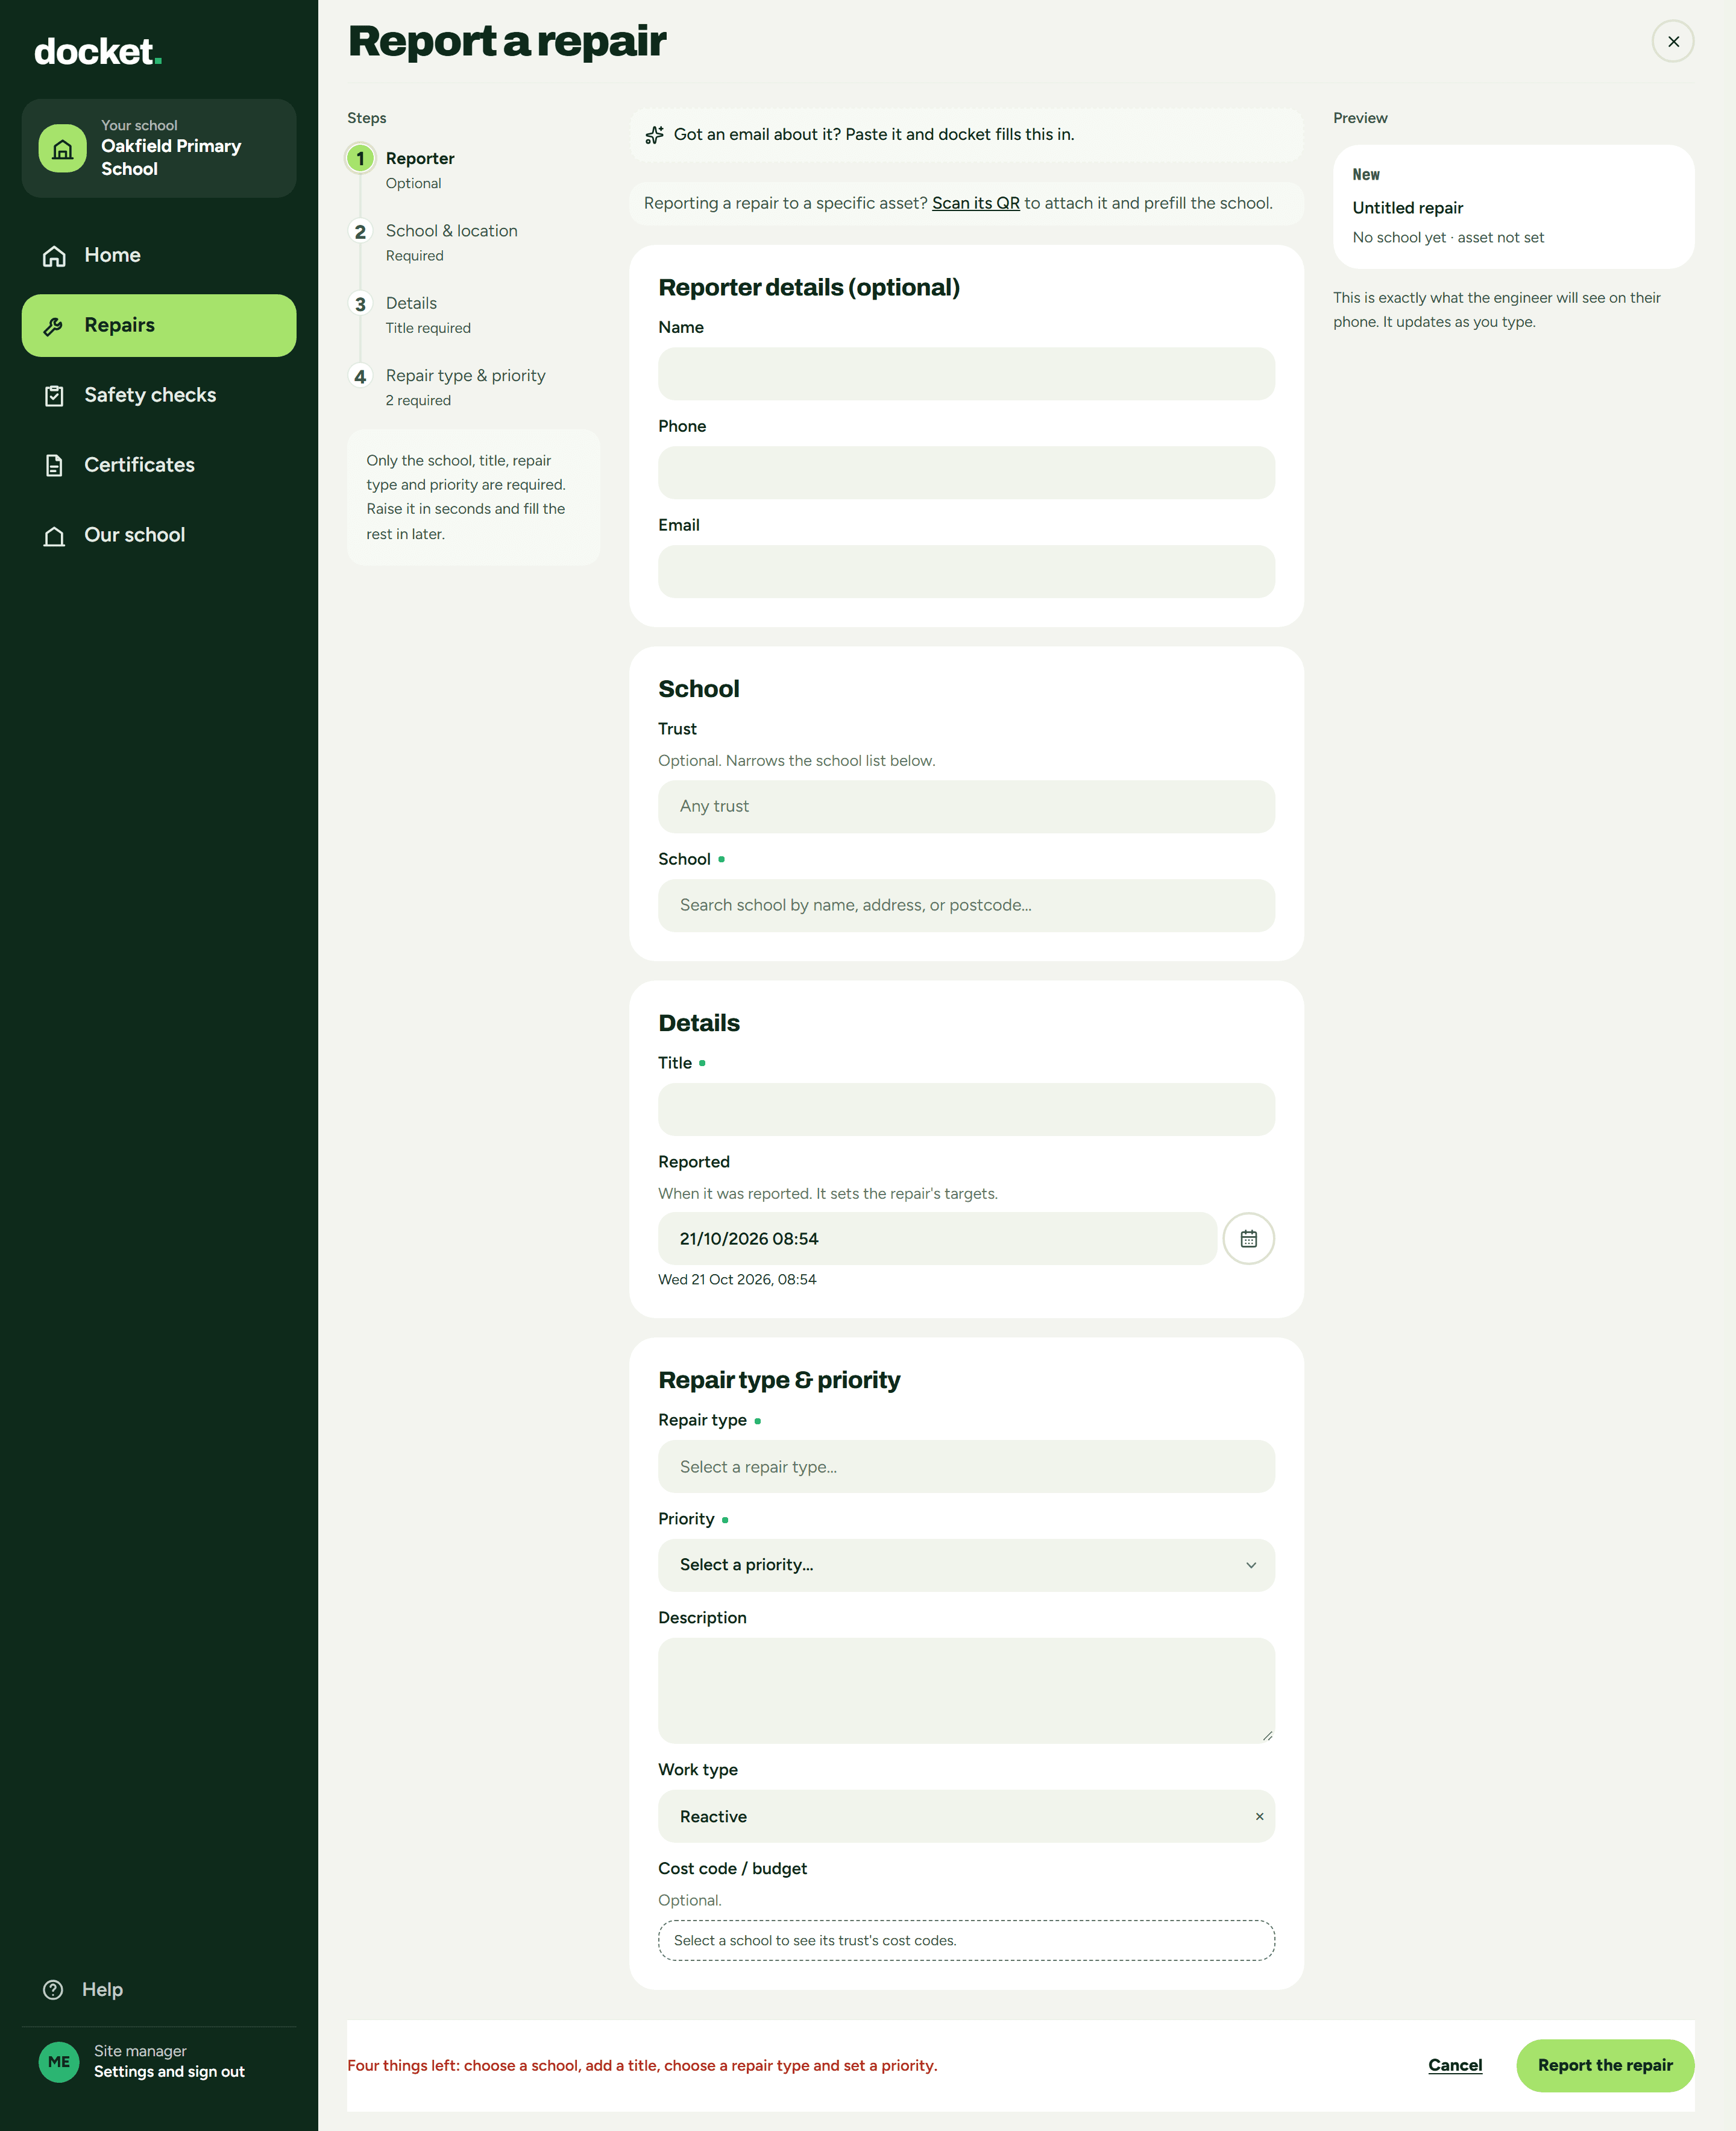This screenshot has width=1736, height=2131.
Task: Open the calendar date picker
Action: point(1248,1239)
